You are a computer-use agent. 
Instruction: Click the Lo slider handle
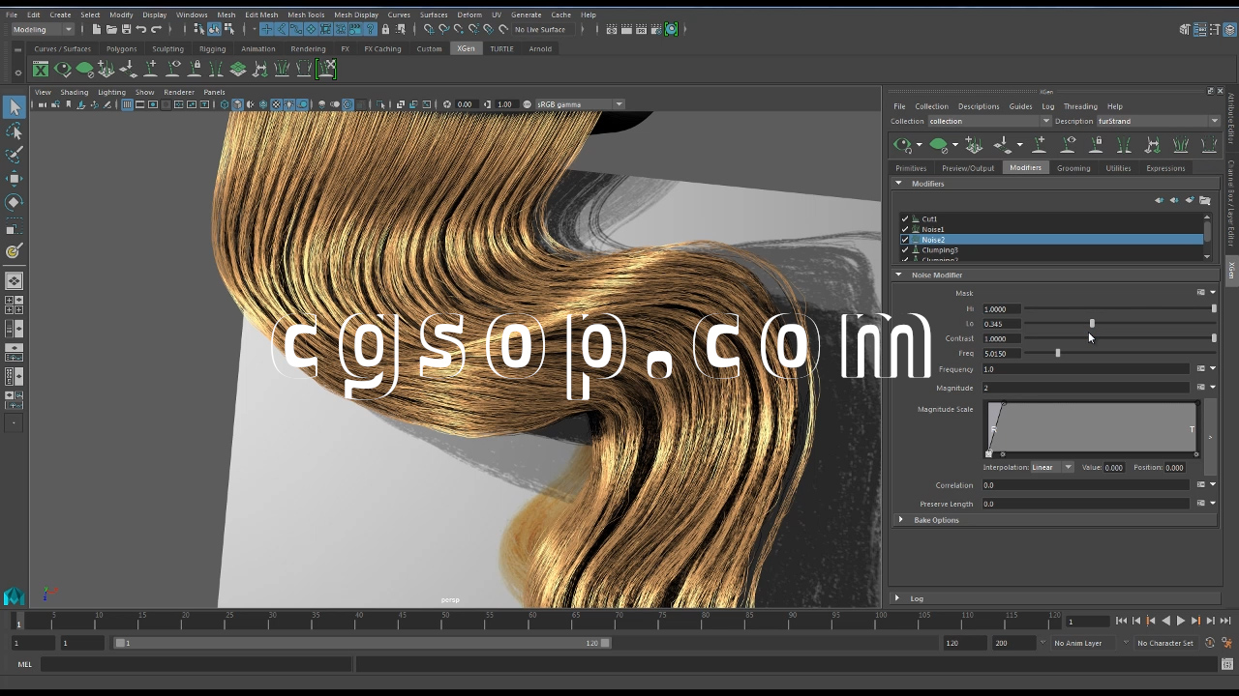click(1092, 324)
